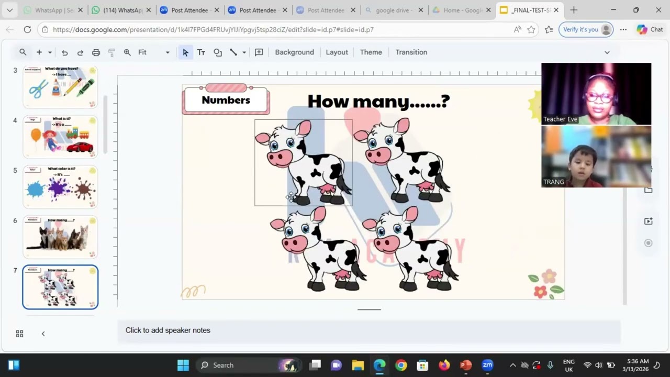Switch to the first Post Attendee tab
The height and width of the screenshot is (377, 670).
pos(189,10)
